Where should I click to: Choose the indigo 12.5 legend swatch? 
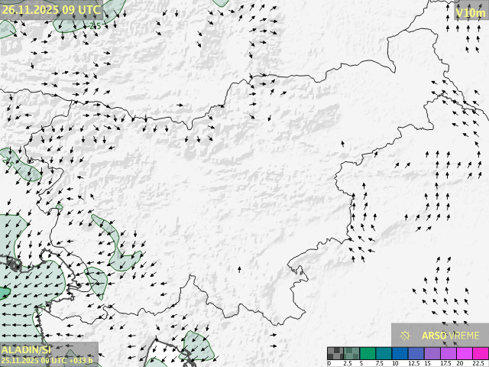tap(415, 353)
